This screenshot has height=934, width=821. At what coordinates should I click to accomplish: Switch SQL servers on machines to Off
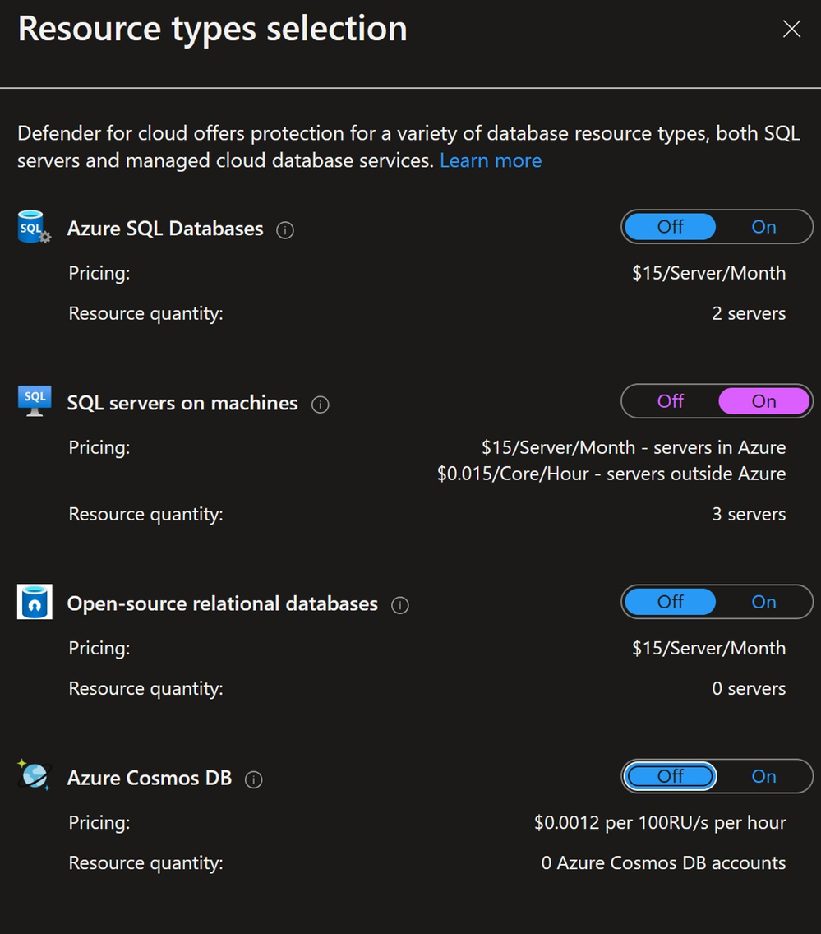(671, 401)
